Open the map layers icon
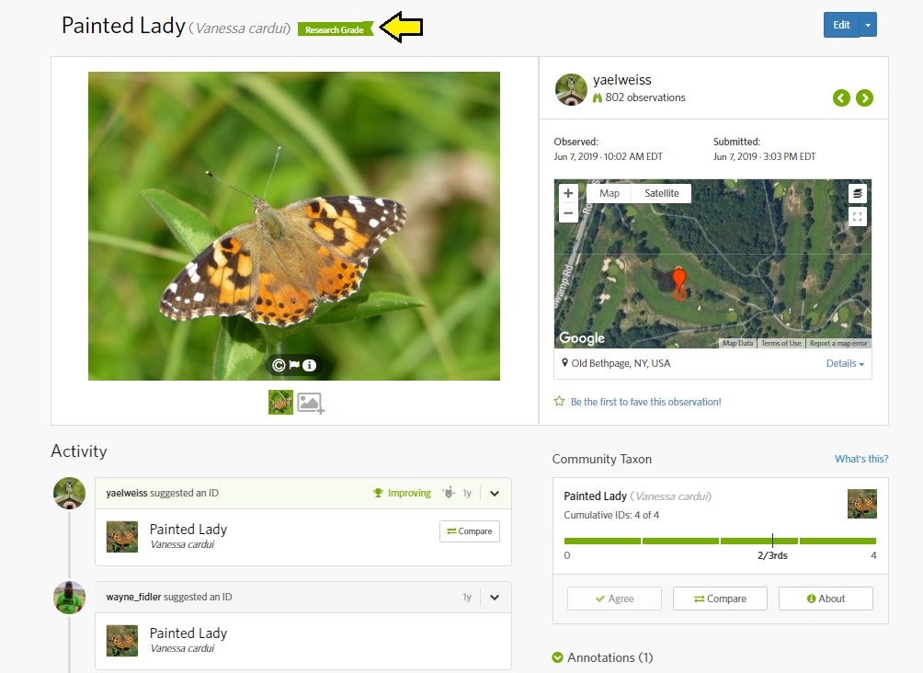Image resolution: width=923 pixels, height=673 pixels. pyautogui.click(x=857, y=193)
